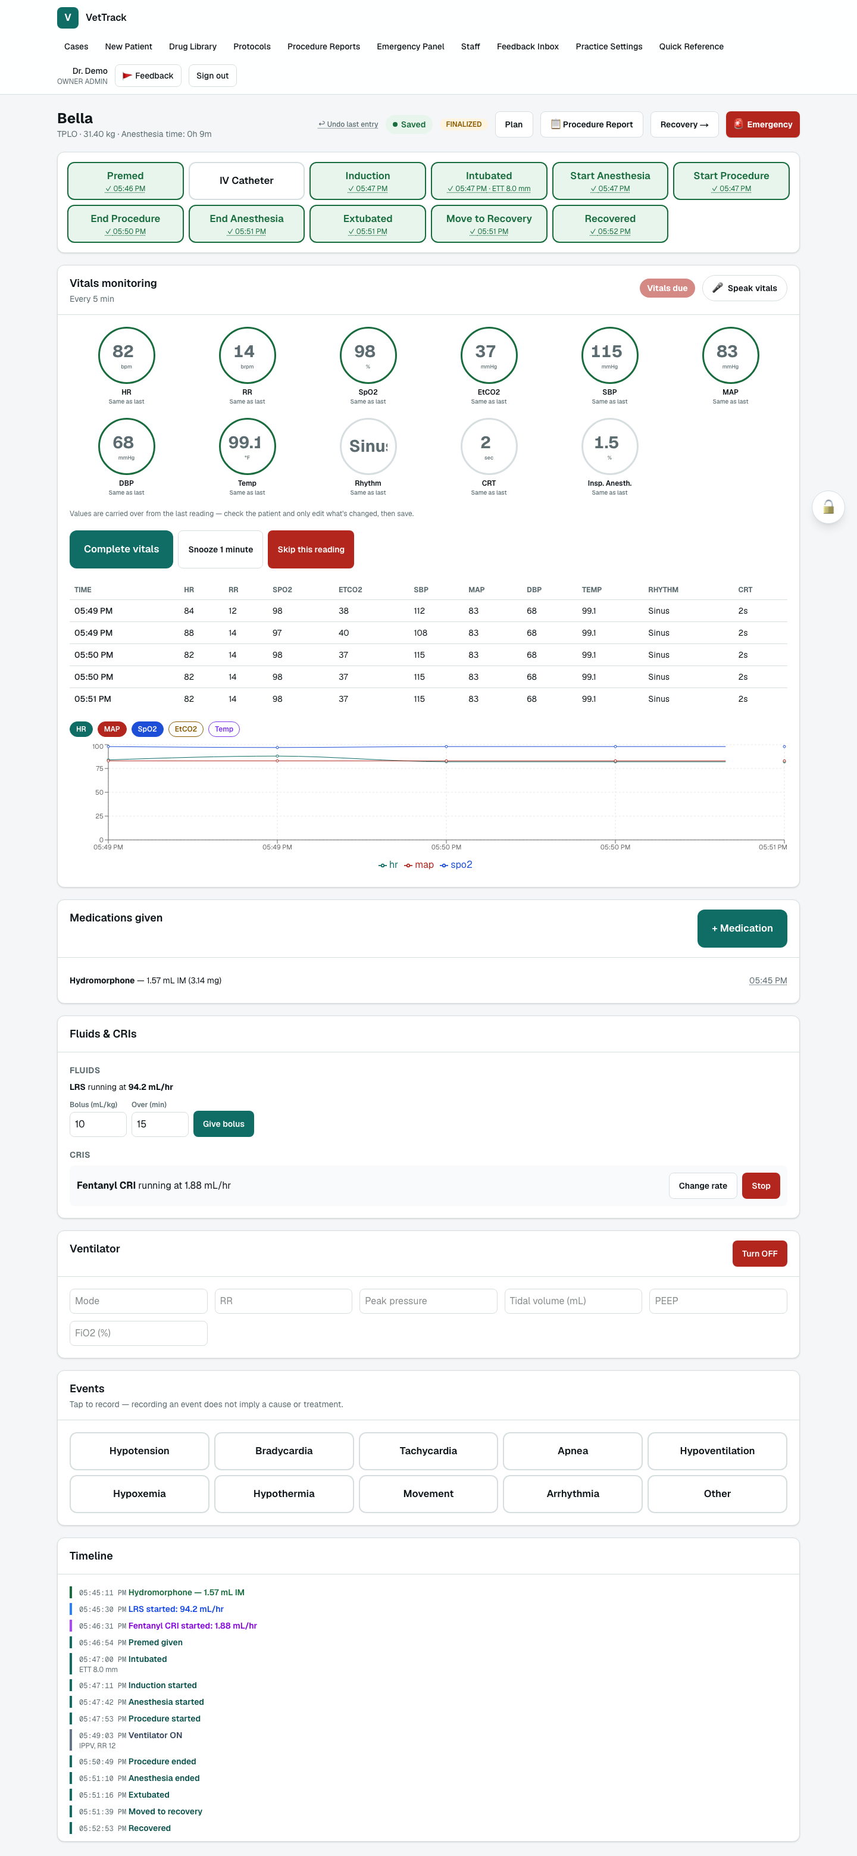857x1856 pixels.
Task: Turn OFF the ventilator
Action: click(759, 1254)
